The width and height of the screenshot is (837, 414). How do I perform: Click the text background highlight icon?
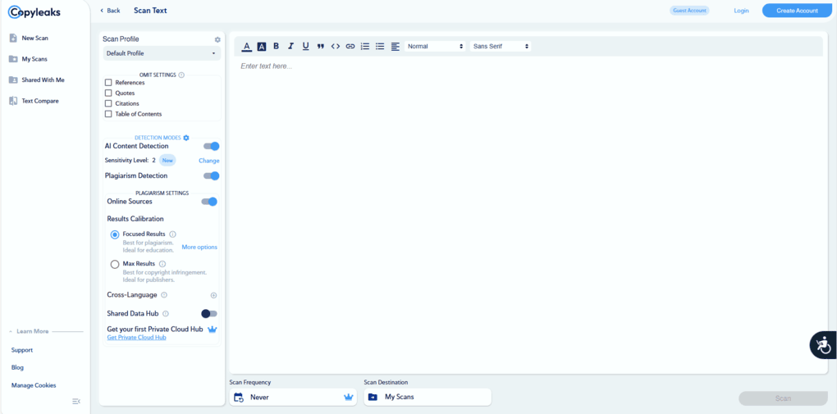(262, 47)
